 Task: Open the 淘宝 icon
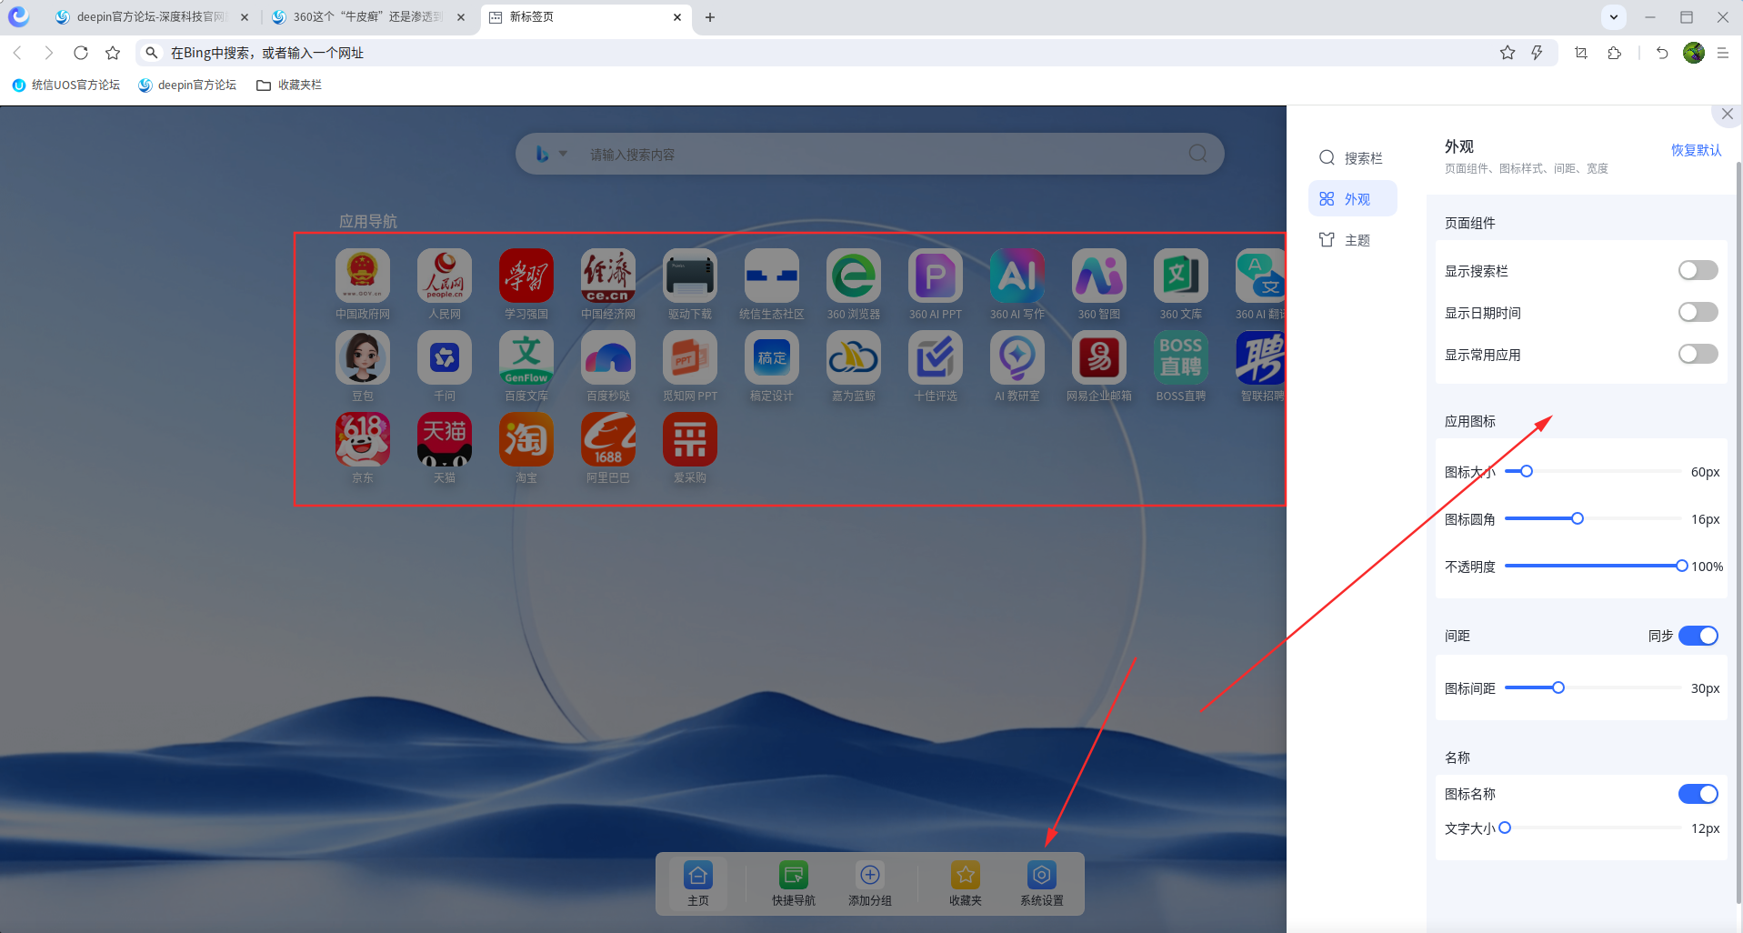526,439
